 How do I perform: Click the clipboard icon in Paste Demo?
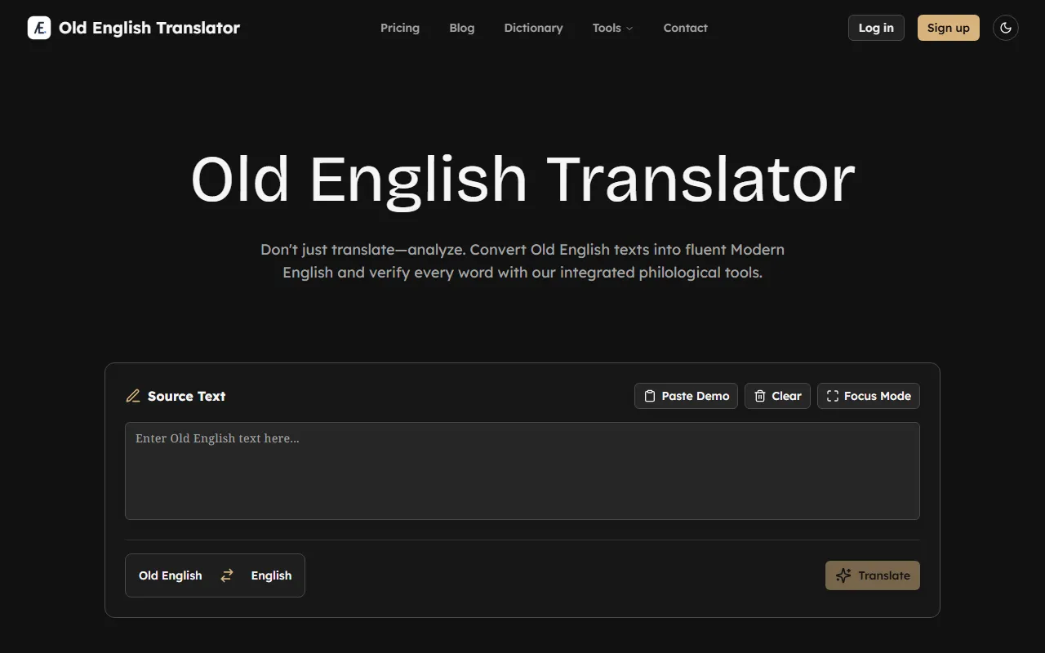[x=650, y=396]
